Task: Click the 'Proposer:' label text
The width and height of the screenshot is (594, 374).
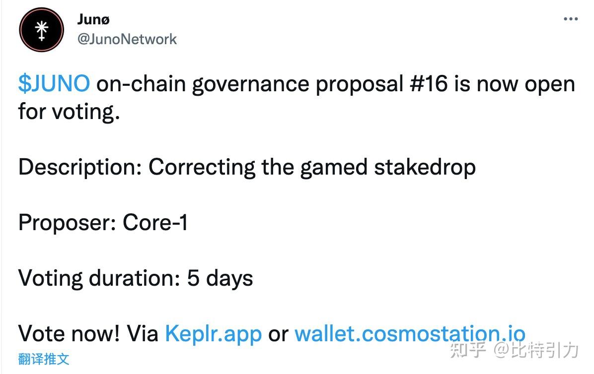Action: 67,223
